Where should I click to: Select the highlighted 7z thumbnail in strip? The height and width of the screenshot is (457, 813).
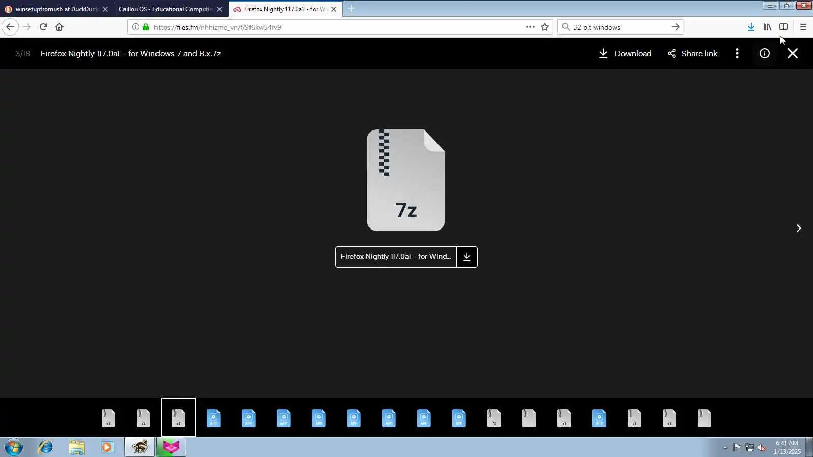point(178,417)
